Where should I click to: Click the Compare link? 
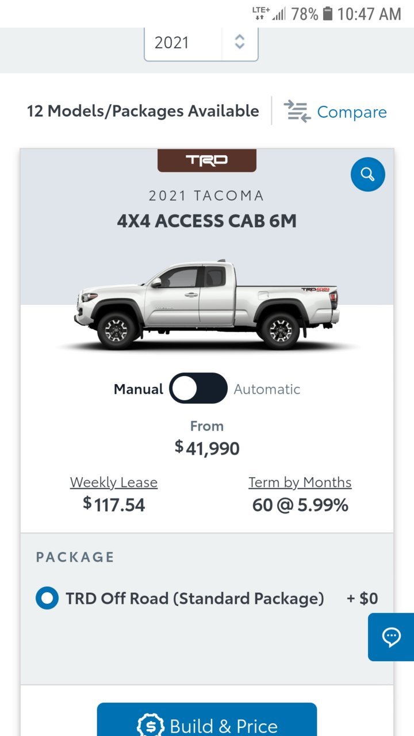(352, 112)
